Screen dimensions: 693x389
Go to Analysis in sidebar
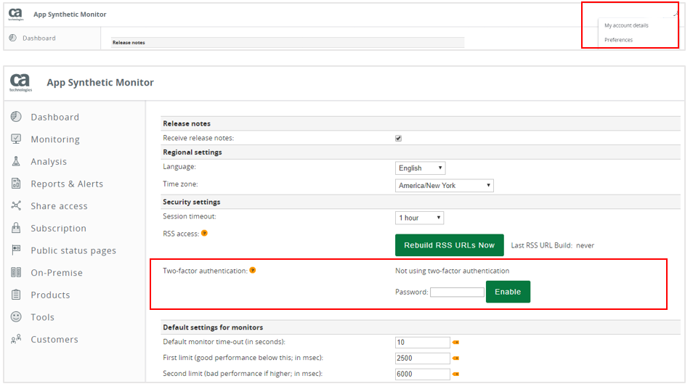pyautogui.click(x=49, y=162)
